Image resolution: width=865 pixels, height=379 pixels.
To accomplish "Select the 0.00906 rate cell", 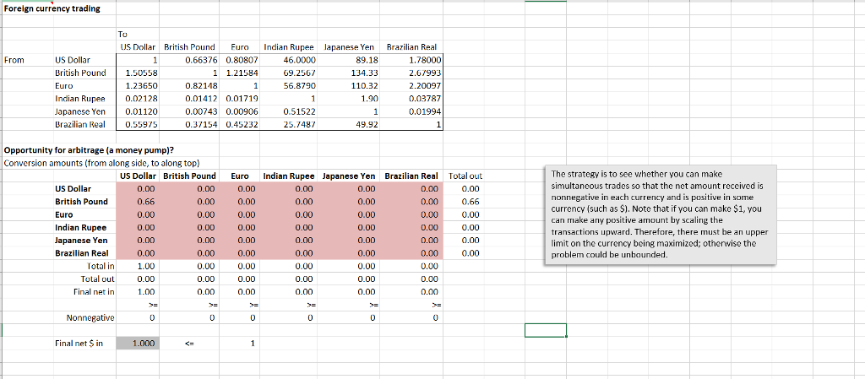I will [x=239, y=111].
